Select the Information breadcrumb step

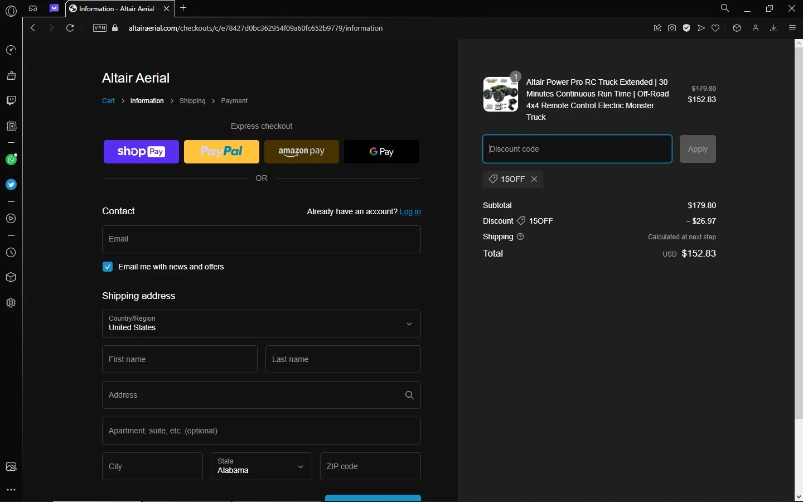pyautogui.click(x=147, y=101)
